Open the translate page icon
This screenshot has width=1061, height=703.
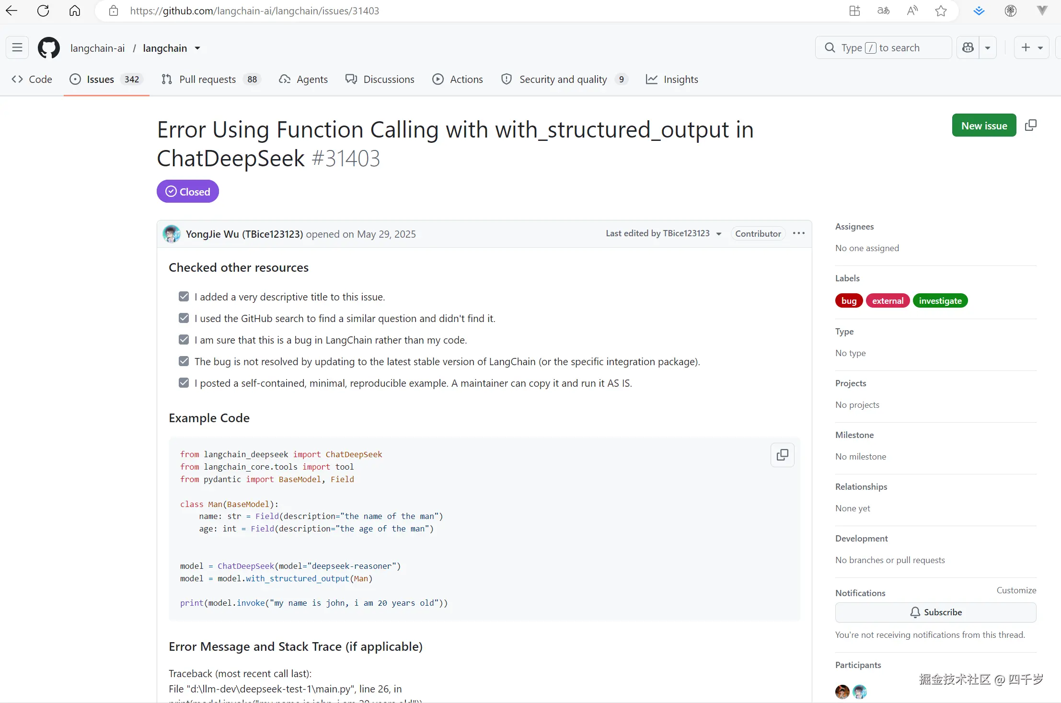[883, 11]
